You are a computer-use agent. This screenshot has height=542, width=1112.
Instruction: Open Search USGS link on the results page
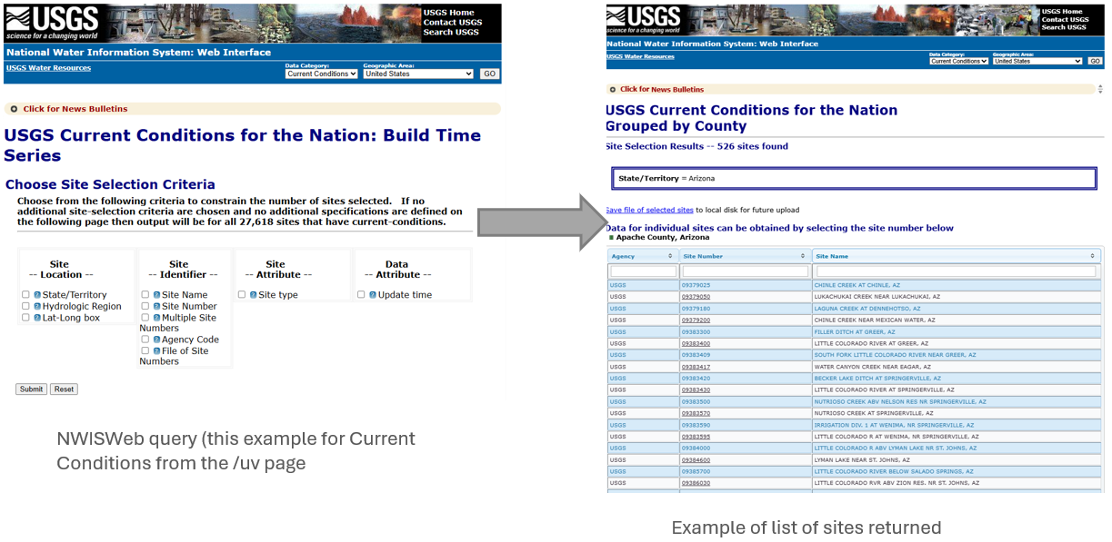(x=1064, y=27)
